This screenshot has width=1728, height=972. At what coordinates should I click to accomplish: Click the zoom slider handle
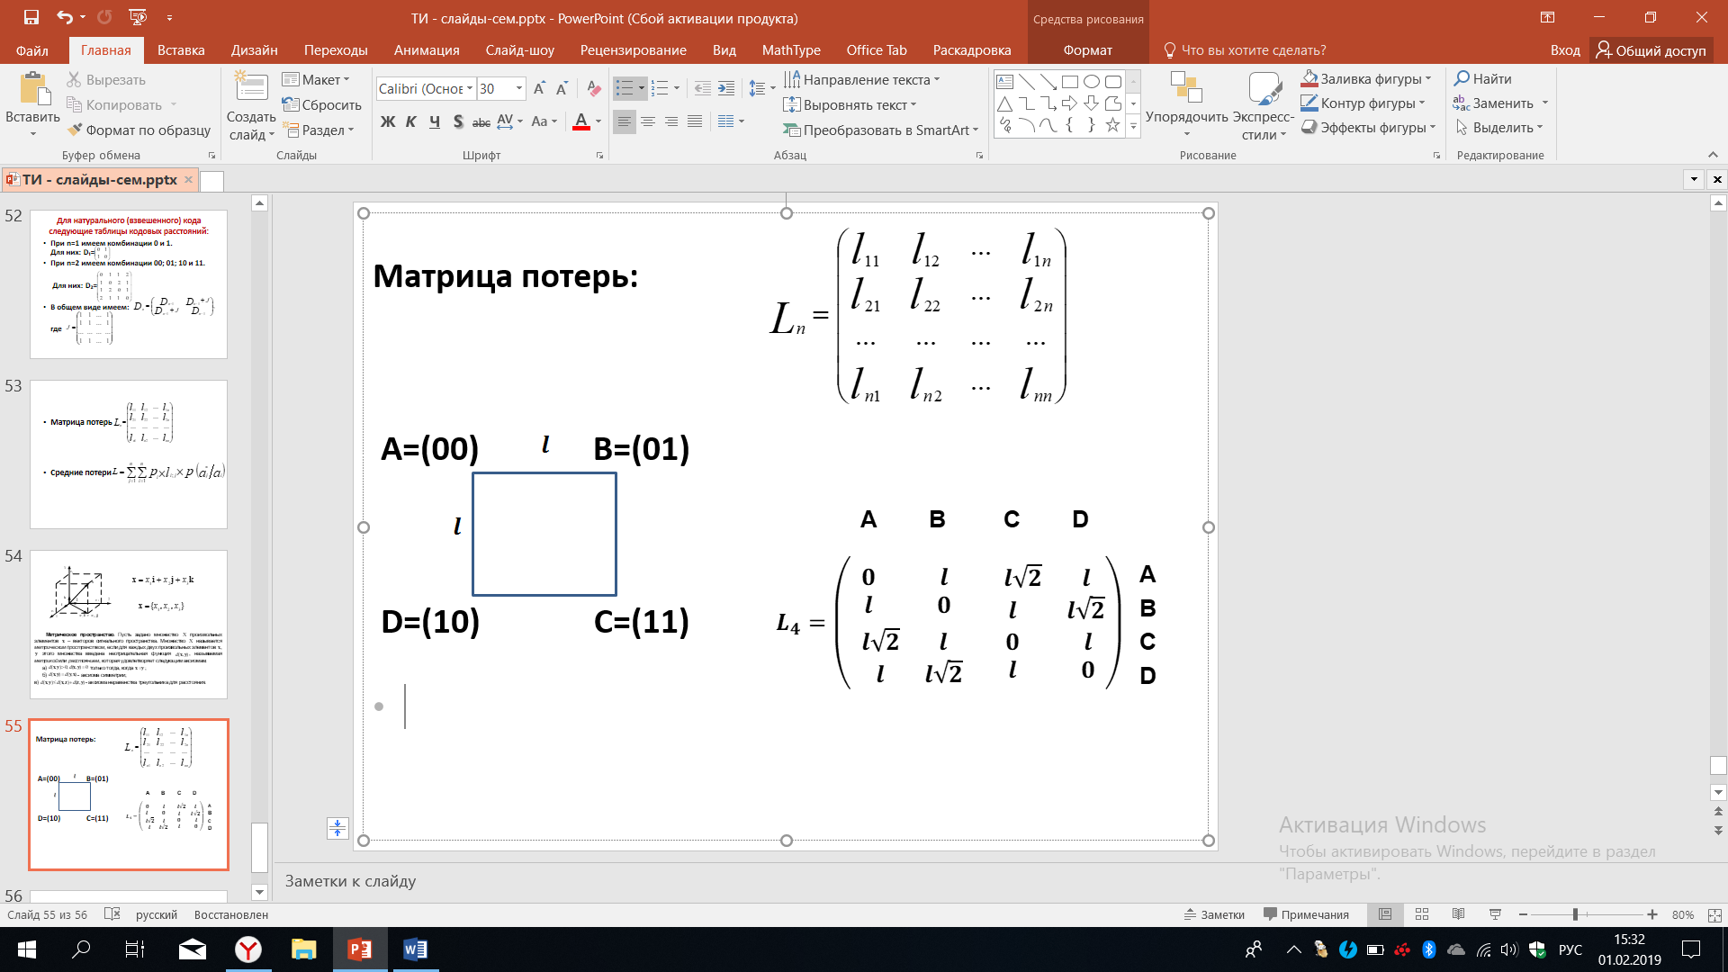(1575, 914)
